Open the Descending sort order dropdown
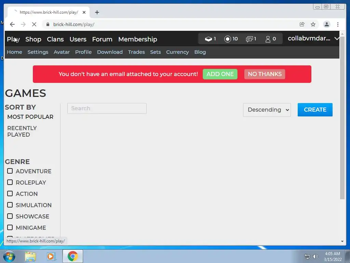The height and width of the screenshot is (263, 350). tap(267, 110)
